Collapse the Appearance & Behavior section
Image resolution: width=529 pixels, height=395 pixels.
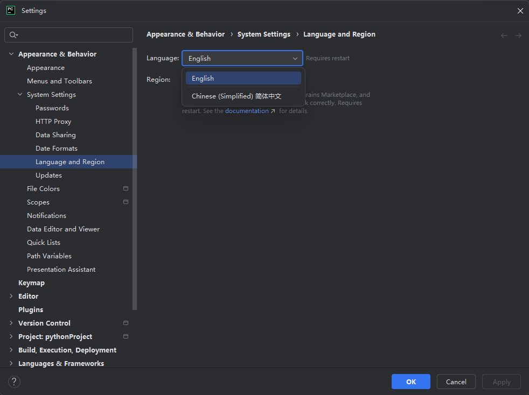(x=11, y=54)
